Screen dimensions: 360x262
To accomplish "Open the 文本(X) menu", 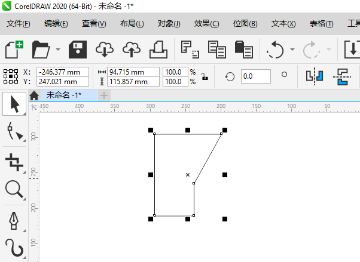I will (283, 24).
